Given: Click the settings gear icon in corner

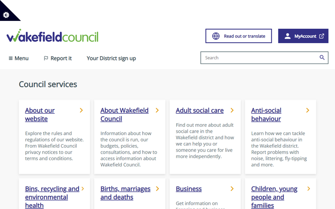Looking at the screenshot, I should tap(6, 15).
